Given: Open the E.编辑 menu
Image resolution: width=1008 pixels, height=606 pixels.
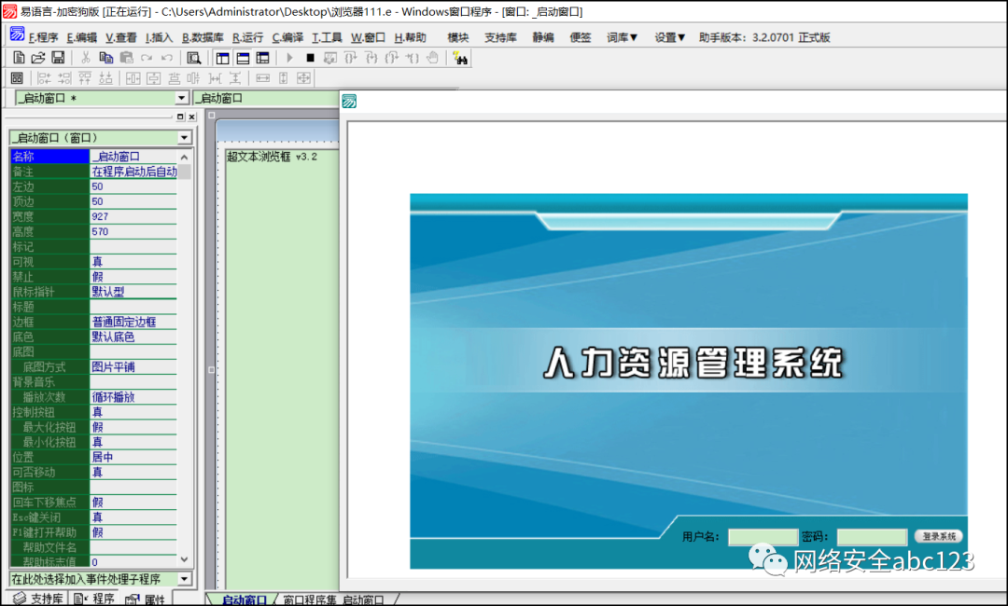Looking at the screenshot, I should pyautogui.click(x=81, y=37).
